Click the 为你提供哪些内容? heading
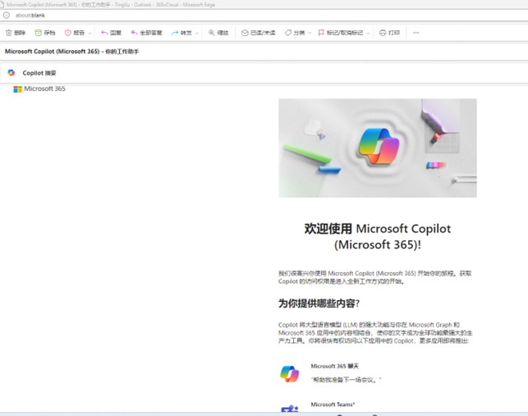The width and height of the screenshot is (528, 416). [x=319, y=304]
